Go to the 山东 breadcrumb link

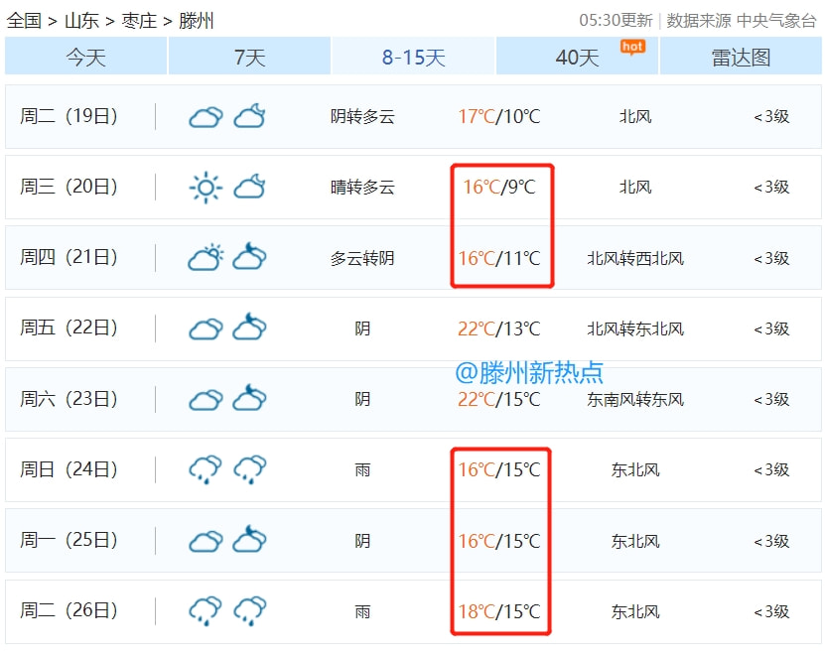tap(81, 21)
